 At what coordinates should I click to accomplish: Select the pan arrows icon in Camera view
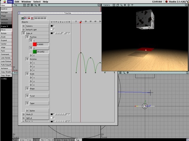pyautogui.click(x=125, y=5)
